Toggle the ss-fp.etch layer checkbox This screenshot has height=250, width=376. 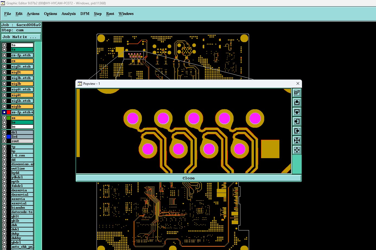tap(4, 112)
